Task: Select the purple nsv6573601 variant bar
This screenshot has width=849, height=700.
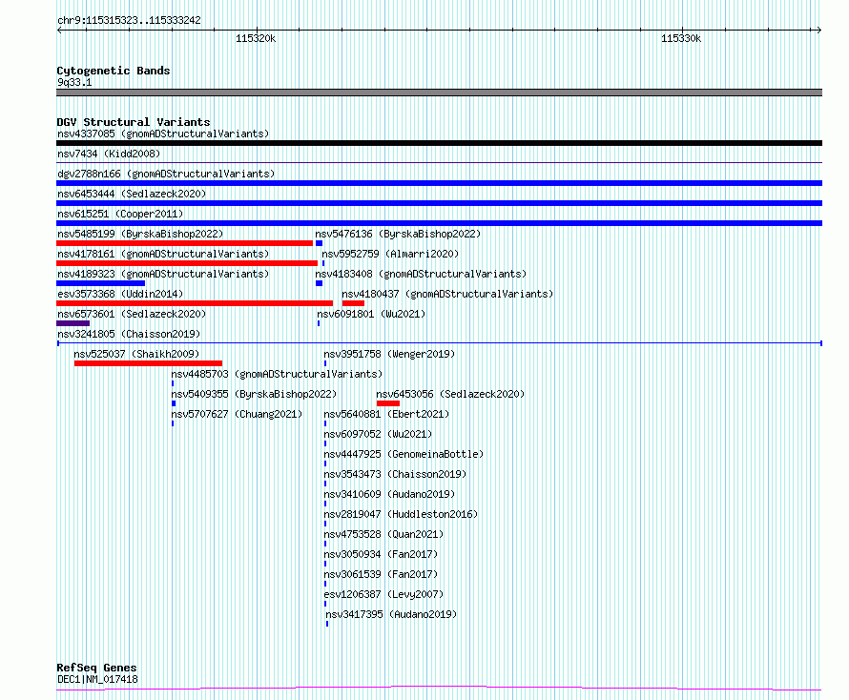Action: pyautogui.click(x=73, y=323)
